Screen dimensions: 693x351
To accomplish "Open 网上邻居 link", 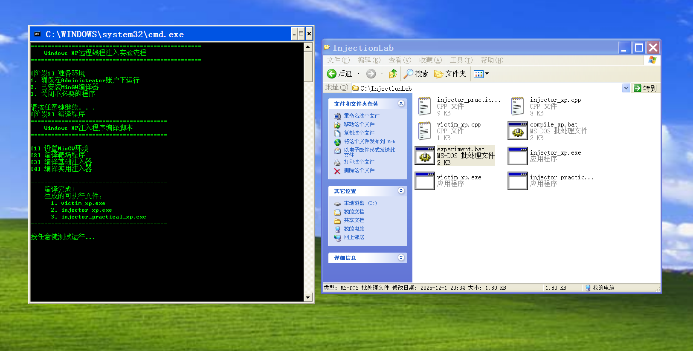I will point(354,237).
